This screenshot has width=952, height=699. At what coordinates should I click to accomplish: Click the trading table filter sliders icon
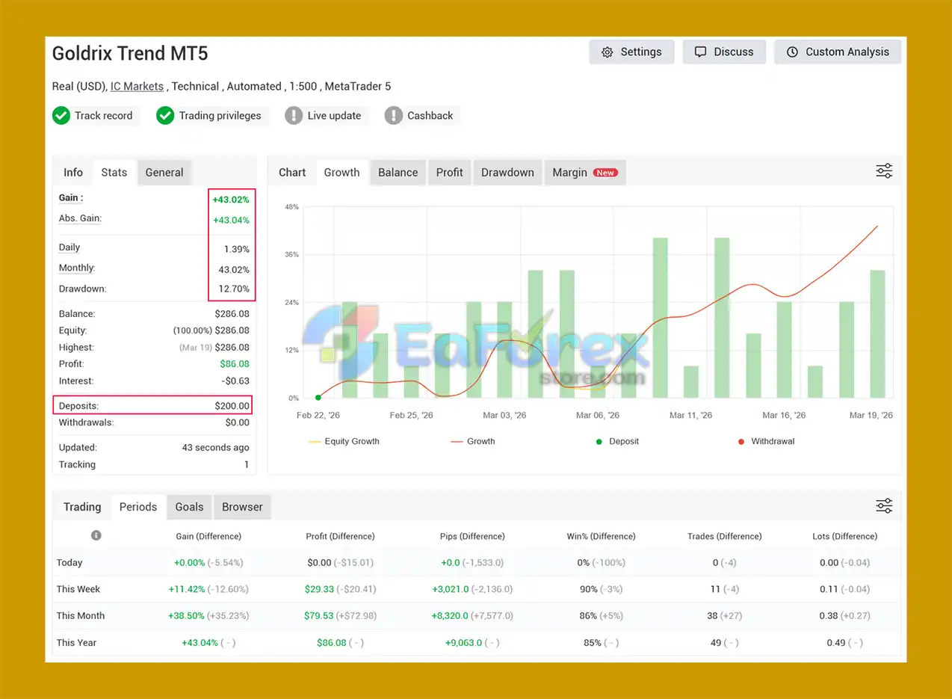click(x=883, y=506)
